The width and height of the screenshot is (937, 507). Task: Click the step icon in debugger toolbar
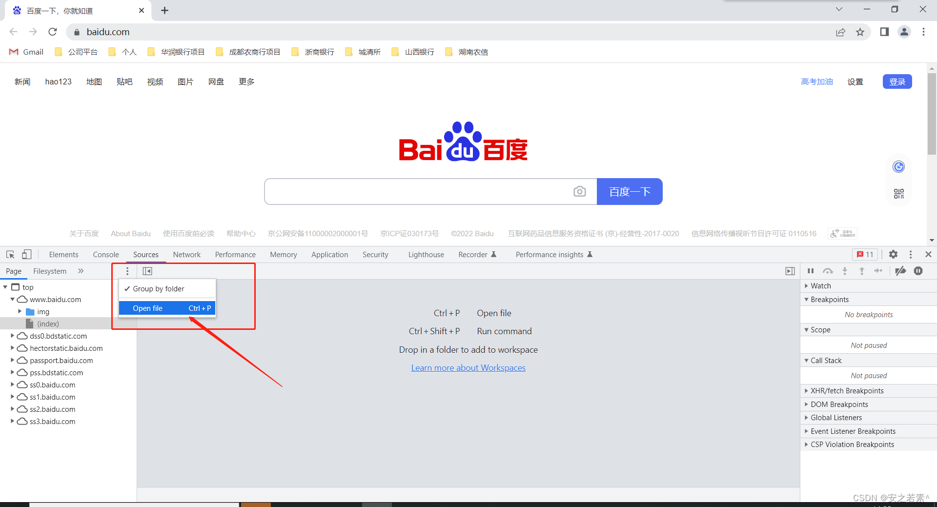point(878,271)
